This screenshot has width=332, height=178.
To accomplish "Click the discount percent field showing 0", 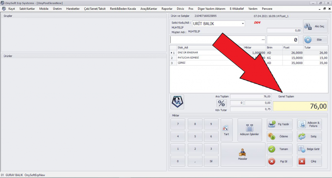I will (x=237, y=103).
